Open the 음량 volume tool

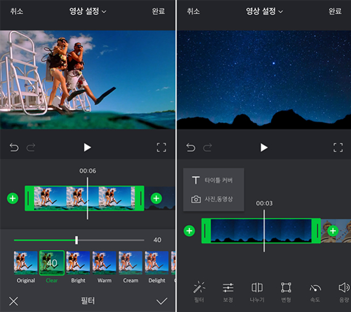(344, 291)
